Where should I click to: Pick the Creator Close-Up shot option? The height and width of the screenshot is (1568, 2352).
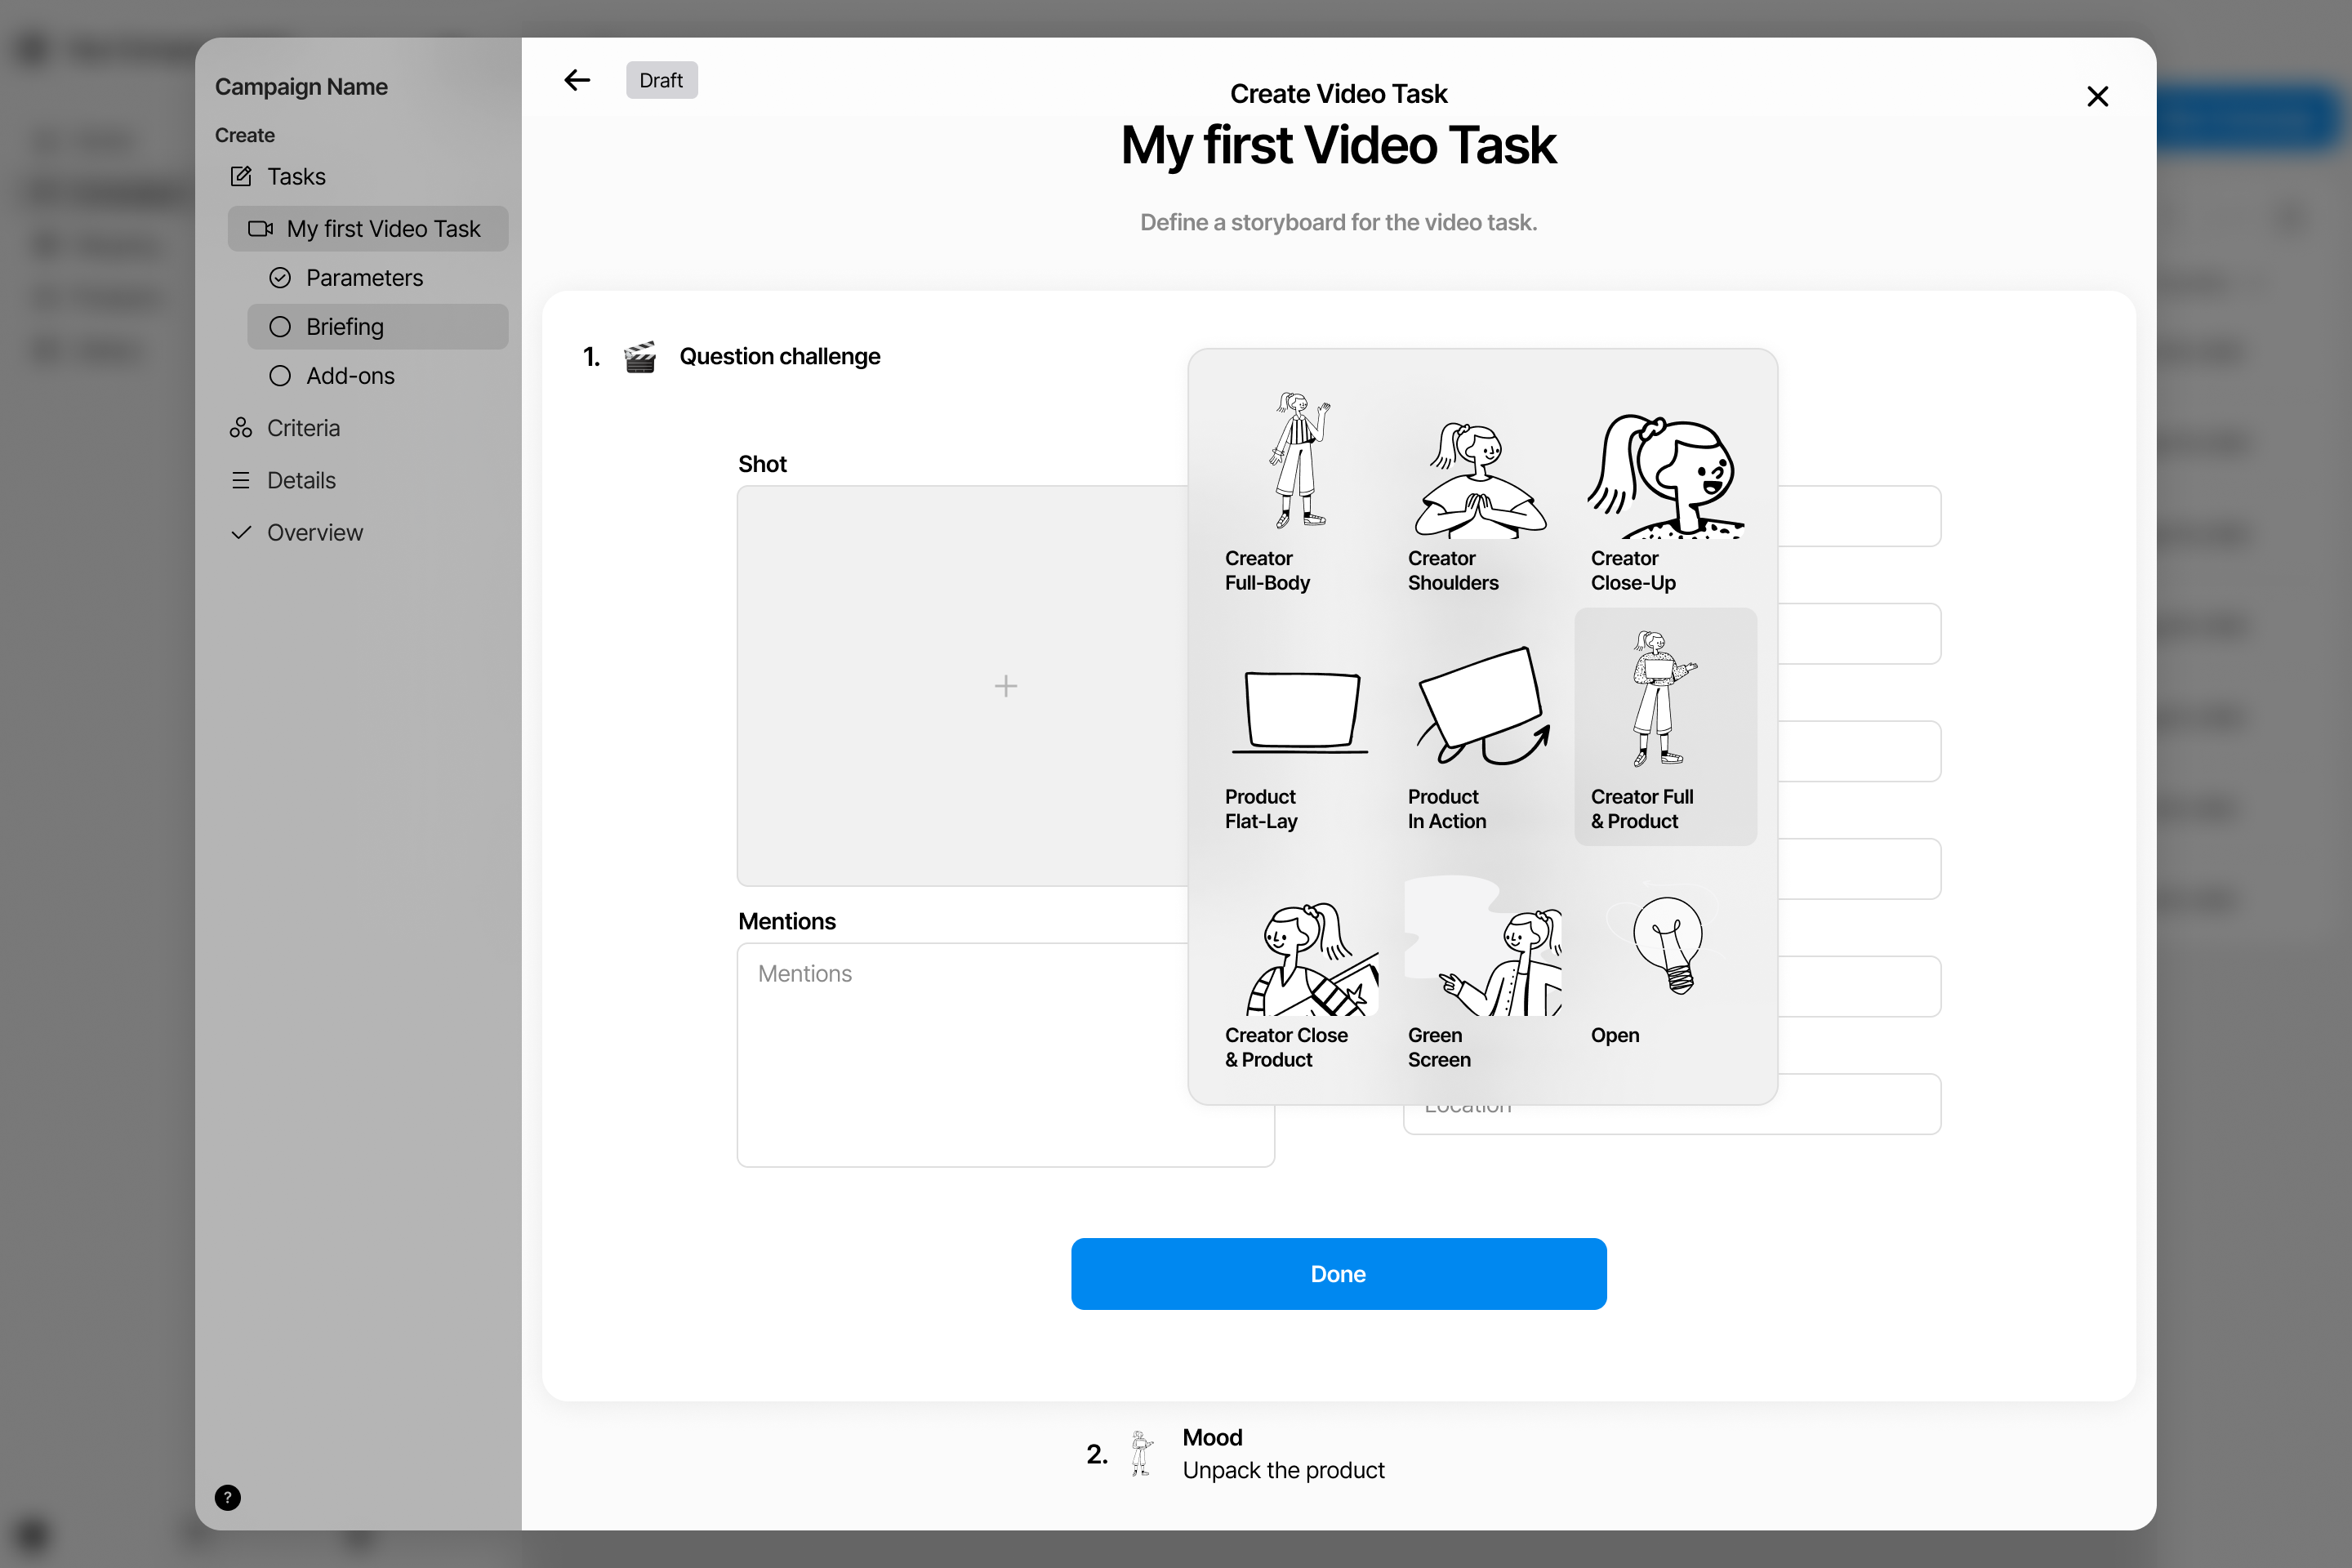[x=1664, y=489]
